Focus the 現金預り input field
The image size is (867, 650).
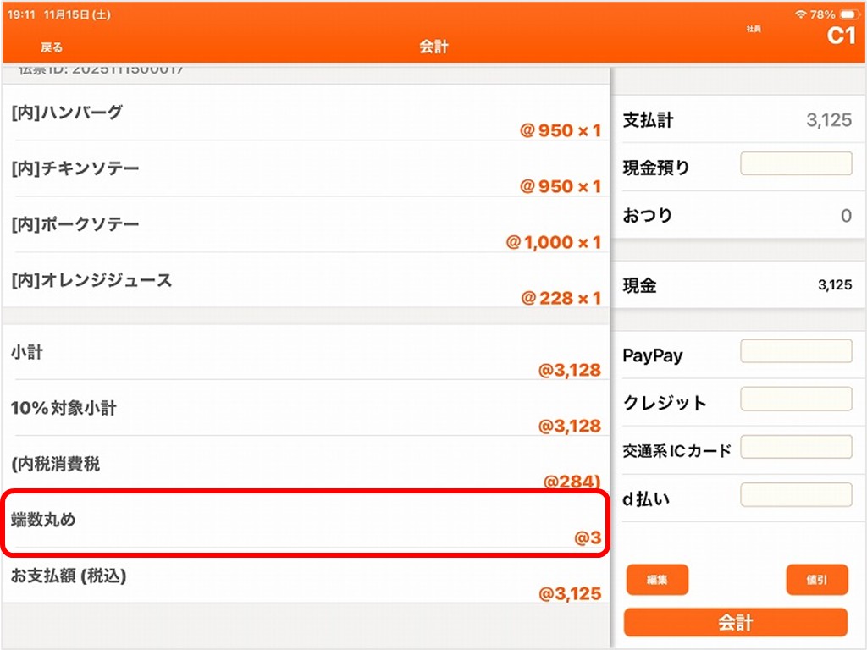click(796, 164)
